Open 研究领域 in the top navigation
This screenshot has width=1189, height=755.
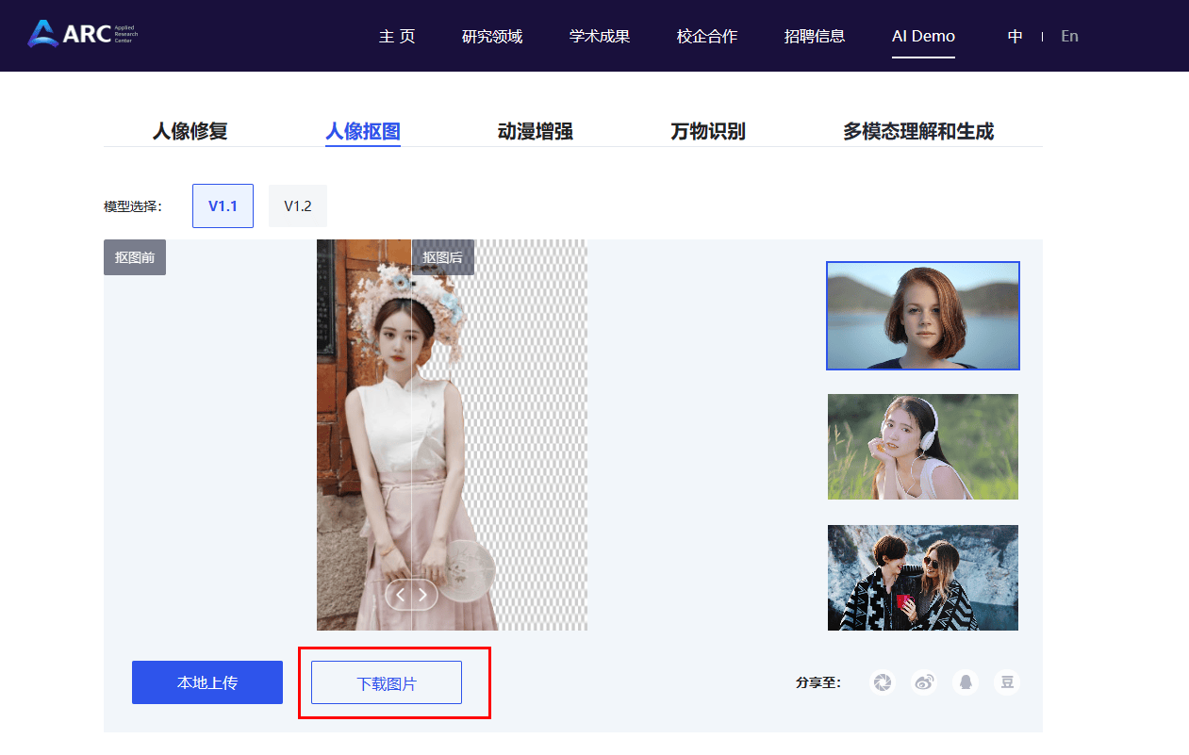click(492, 36)
